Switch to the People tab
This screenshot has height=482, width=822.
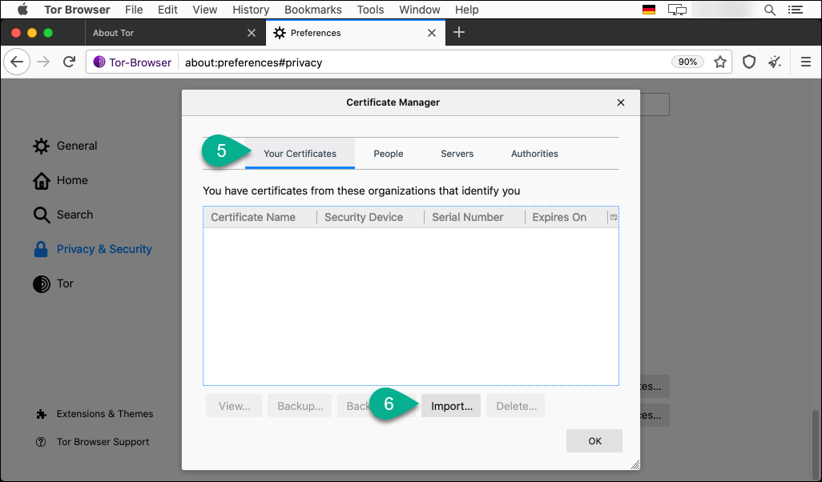pos(389,154)
